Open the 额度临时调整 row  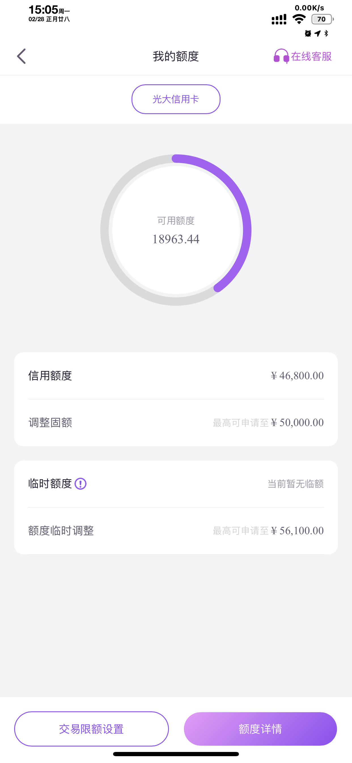pyautogui.click(x=176, y=531)
